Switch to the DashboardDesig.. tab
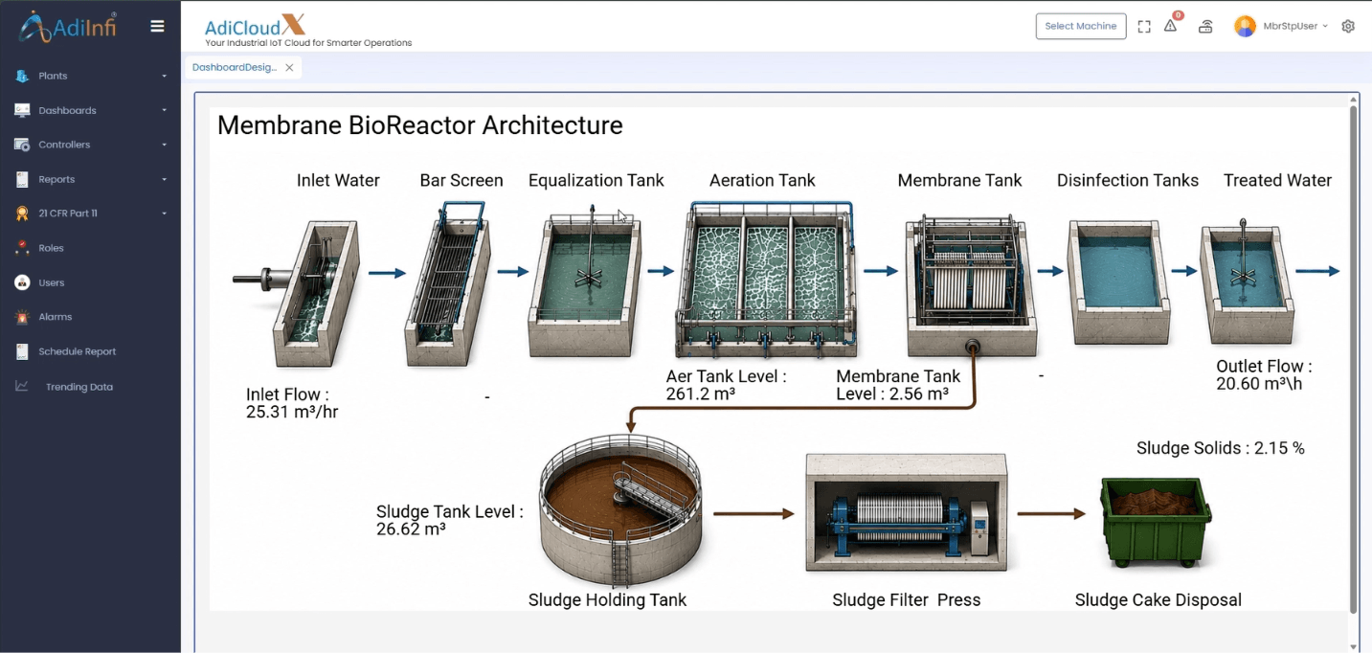1372x653 pixels. tap(235, 67)
